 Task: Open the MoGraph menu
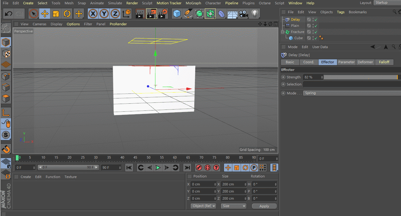pos(193,3)
